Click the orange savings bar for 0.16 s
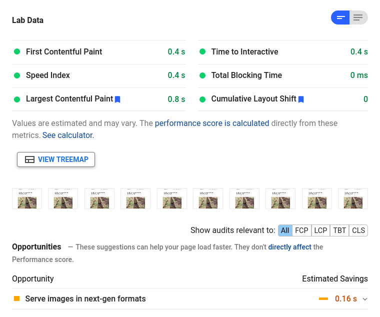 (323, 299)
